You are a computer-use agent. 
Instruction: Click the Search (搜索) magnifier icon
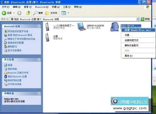pyautogui.click(x=35, y=13)
